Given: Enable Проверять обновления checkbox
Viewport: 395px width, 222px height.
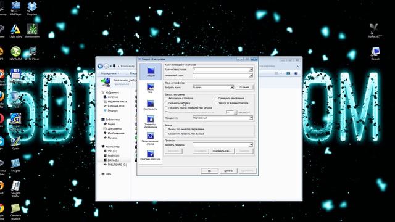Looking at the screenshot, I should click(x=216, y=98).
